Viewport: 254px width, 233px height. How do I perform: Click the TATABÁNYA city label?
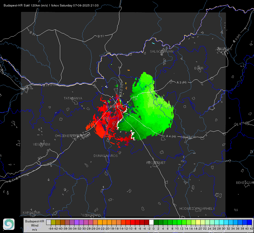[73, 98]
